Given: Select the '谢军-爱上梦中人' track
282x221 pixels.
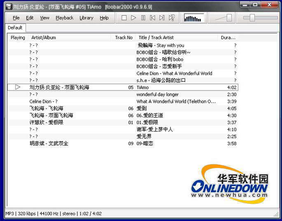Looking at the screenshot, I should pyautogui.click(x=154, y=130).
